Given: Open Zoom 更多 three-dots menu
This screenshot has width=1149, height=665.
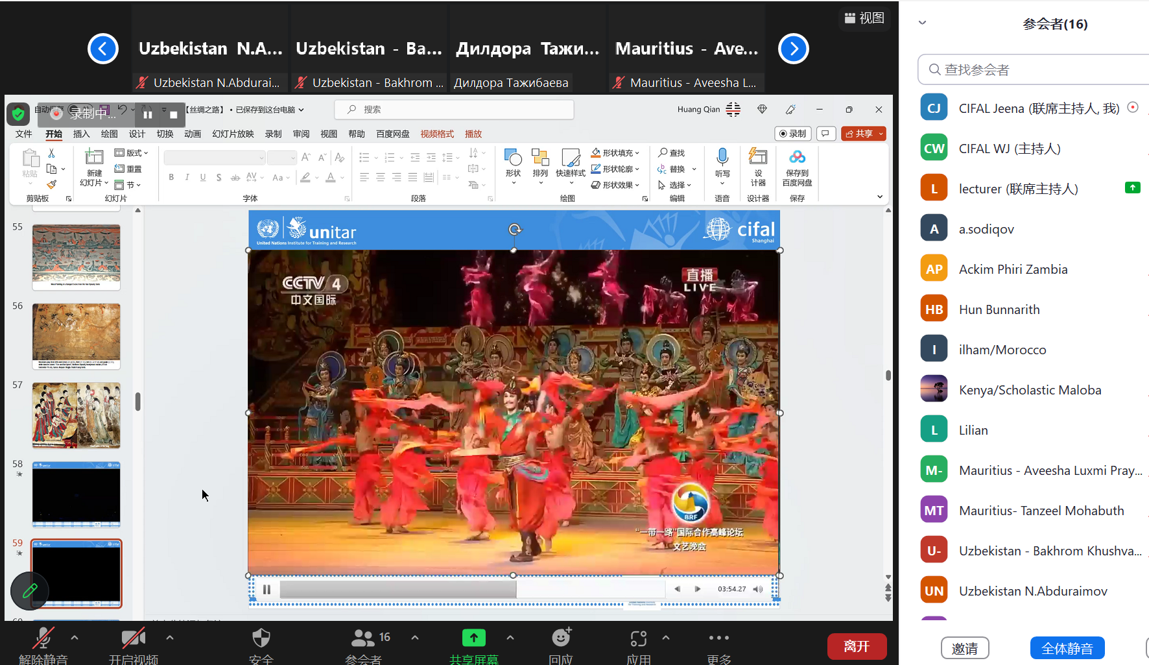Looking at the screenshot, I should 719,646.
